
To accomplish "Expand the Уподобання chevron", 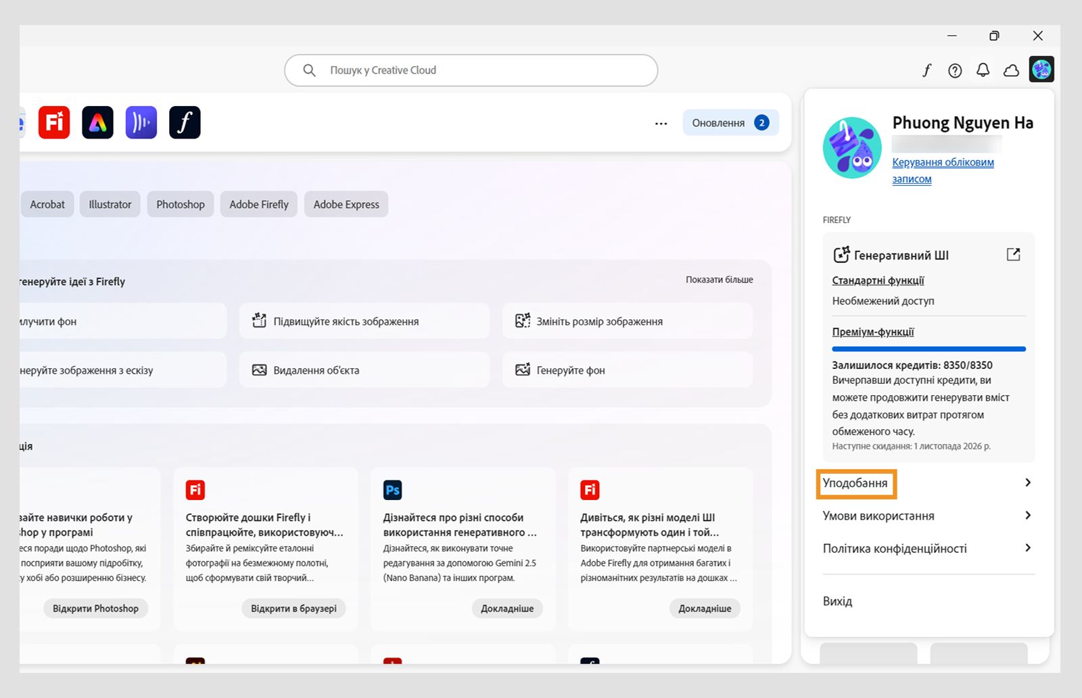I will coord(1028,482).
